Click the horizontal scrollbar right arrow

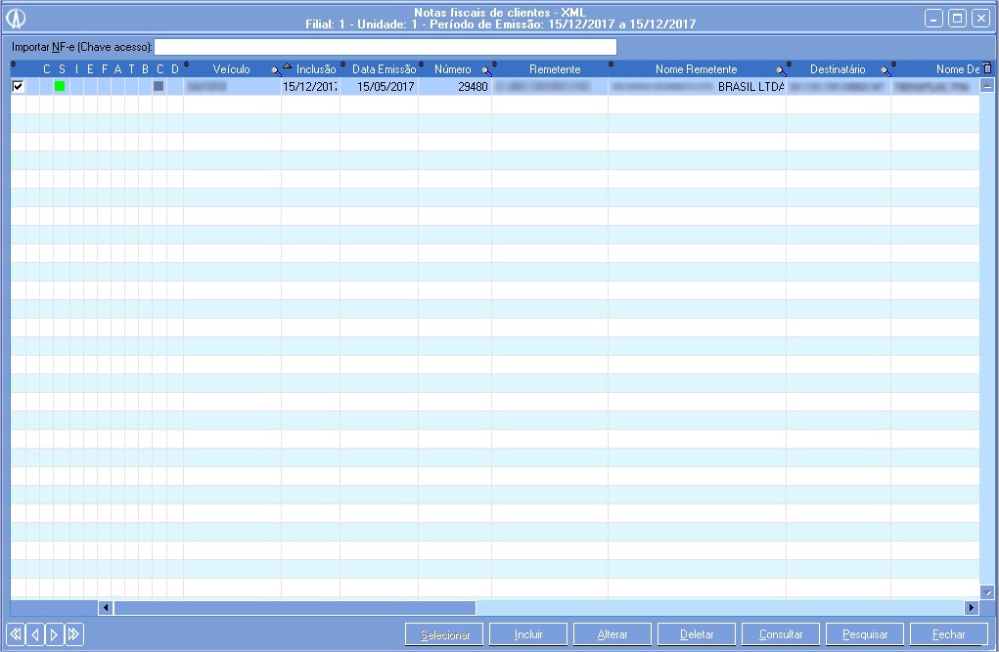[x=972, y=608]
